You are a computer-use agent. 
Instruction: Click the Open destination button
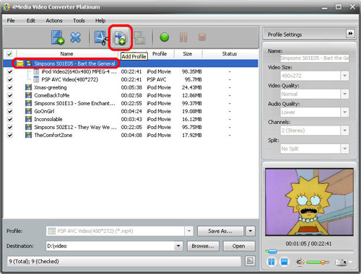pyautogui.click(x=239, y=246)
